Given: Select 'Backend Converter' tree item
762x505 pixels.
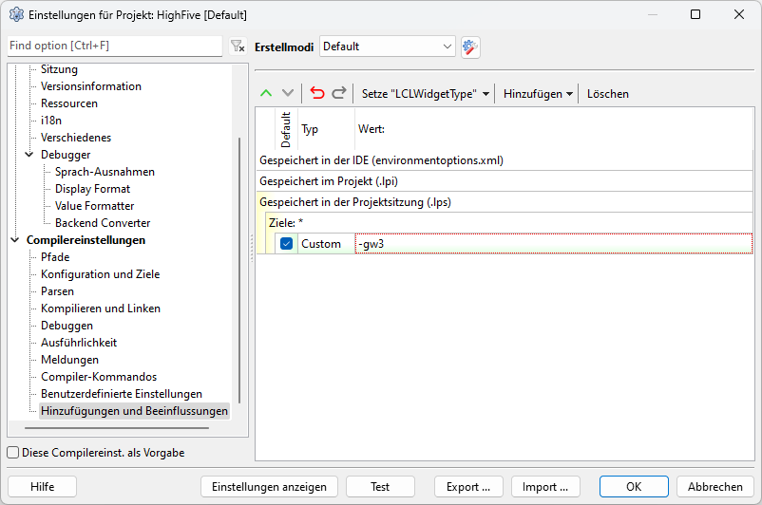Looking at the screenshot, I should pyautogui.click(x=103, y=223).
